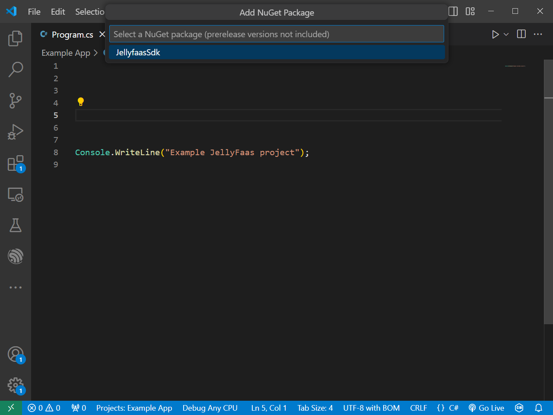Viewport: 553px width, 415px height.
Task: Click the vertical editor scrollbar
Action: point(548,192)
